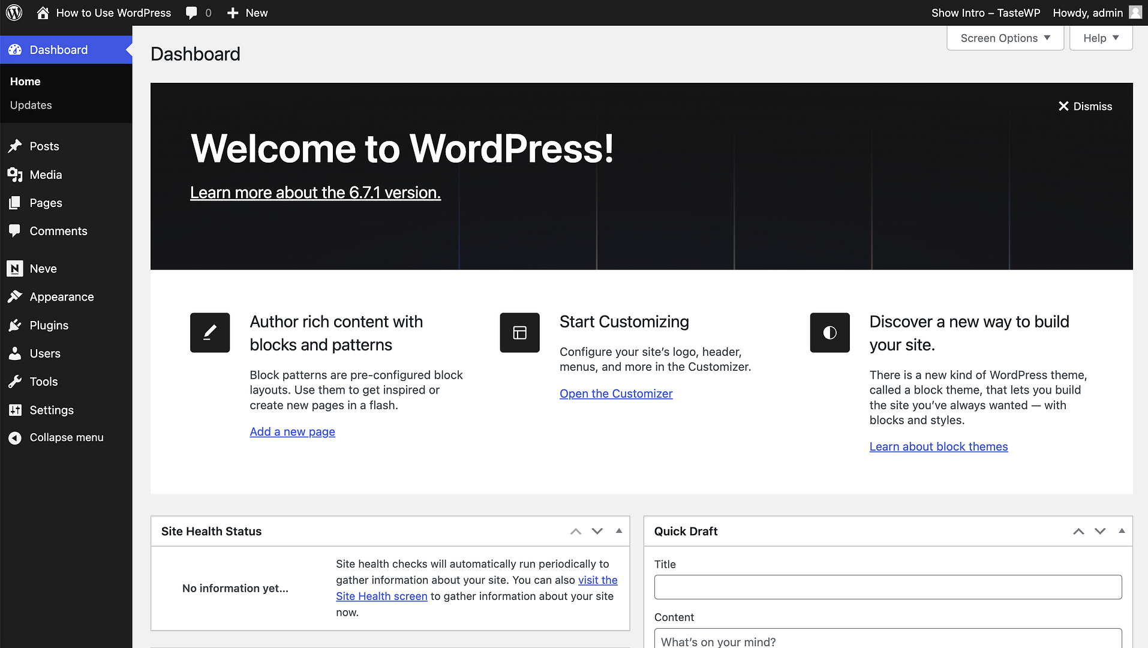
Task: Click Show Intro – TasteWP in admin bar
Action: click(985, 12)
